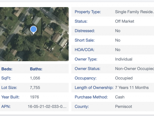Select the SqFt 1,056 value

(35, 78)
